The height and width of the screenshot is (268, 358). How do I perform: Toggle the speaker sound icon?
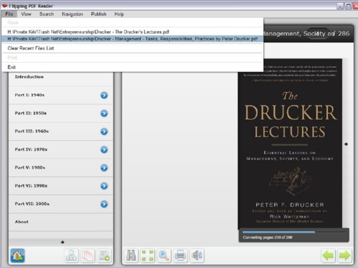point(197,255)
